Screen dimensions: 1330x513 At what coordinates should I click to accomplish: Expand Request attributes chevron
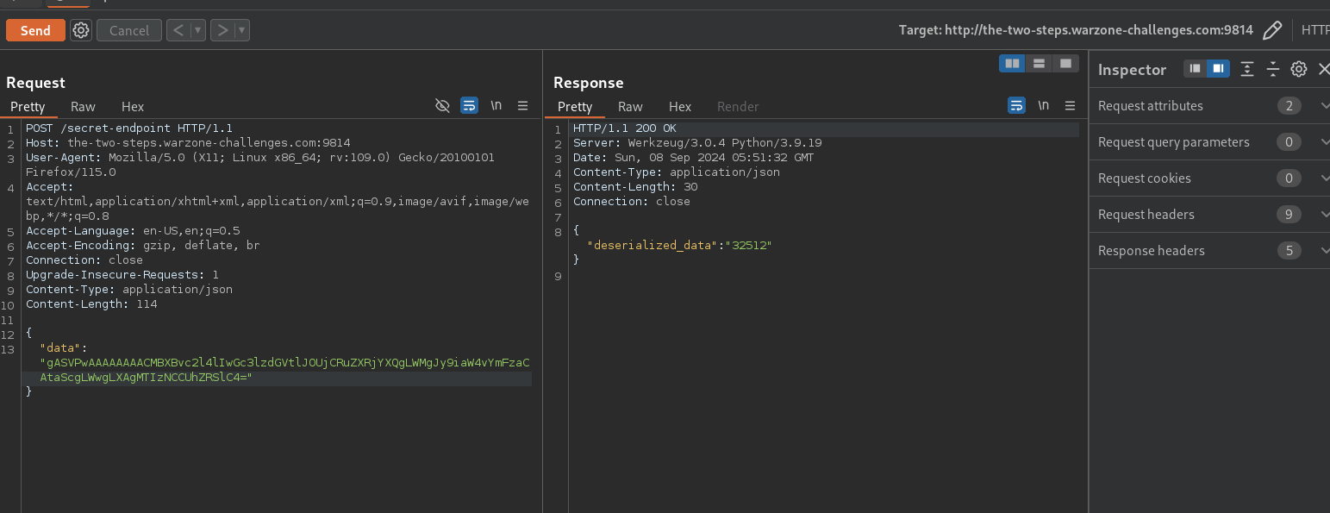(1324, 106)
